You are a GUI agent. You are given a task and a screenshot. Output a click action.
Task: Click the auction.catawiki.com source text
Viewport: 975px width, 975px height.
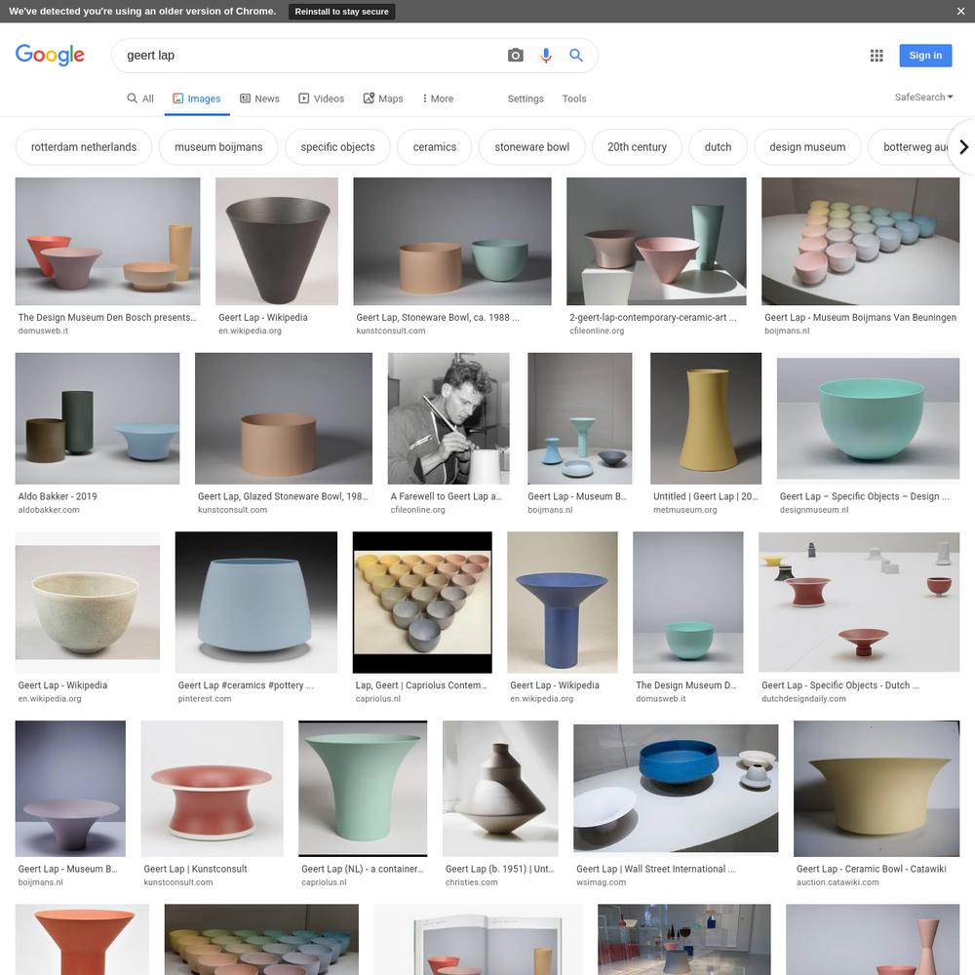click(x=838, y=882)
